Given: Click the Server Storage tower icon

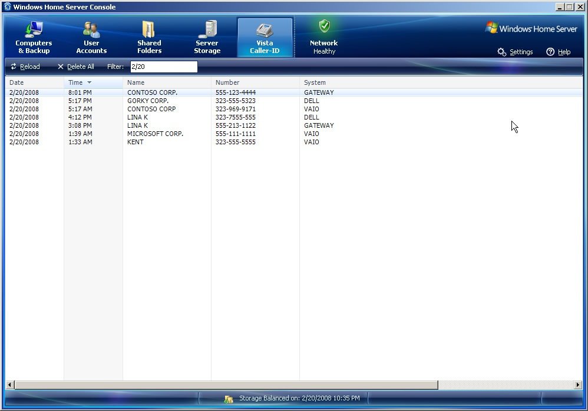Looking at the screenshot, I should click(208, 29).
